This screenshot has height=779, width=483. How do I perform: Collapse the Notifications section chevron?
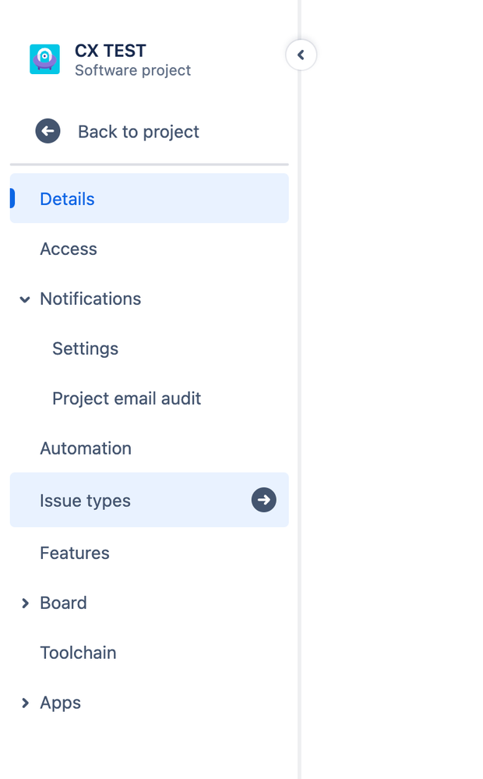pyautogui.click(x=25, y=299)
